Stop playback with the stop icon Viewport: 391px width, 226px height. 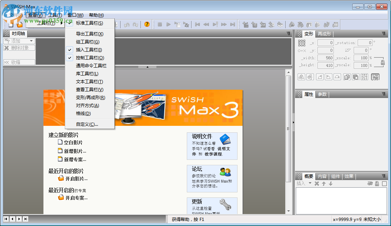[159, 25]
